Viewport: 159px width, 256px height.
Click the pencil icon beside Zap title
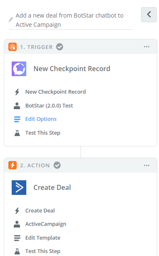11,20
